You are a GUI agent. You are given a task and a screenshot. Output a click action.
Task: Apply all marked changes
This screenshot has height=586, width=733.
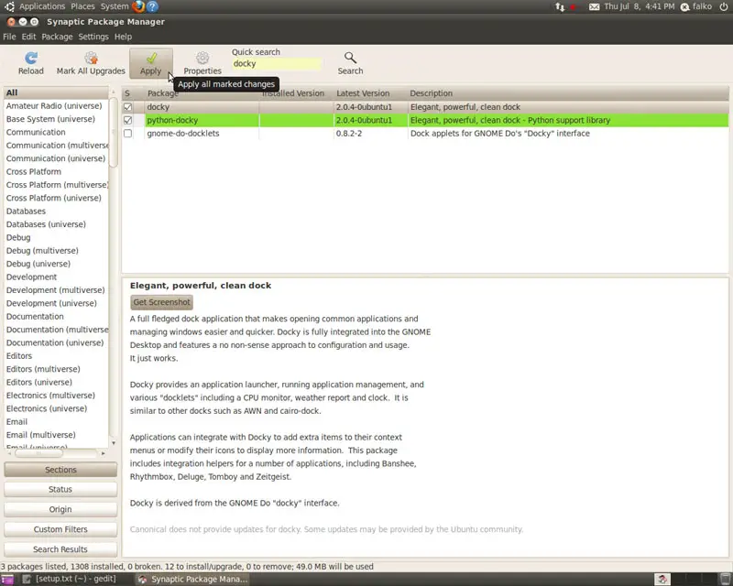(x=151, y=63)
